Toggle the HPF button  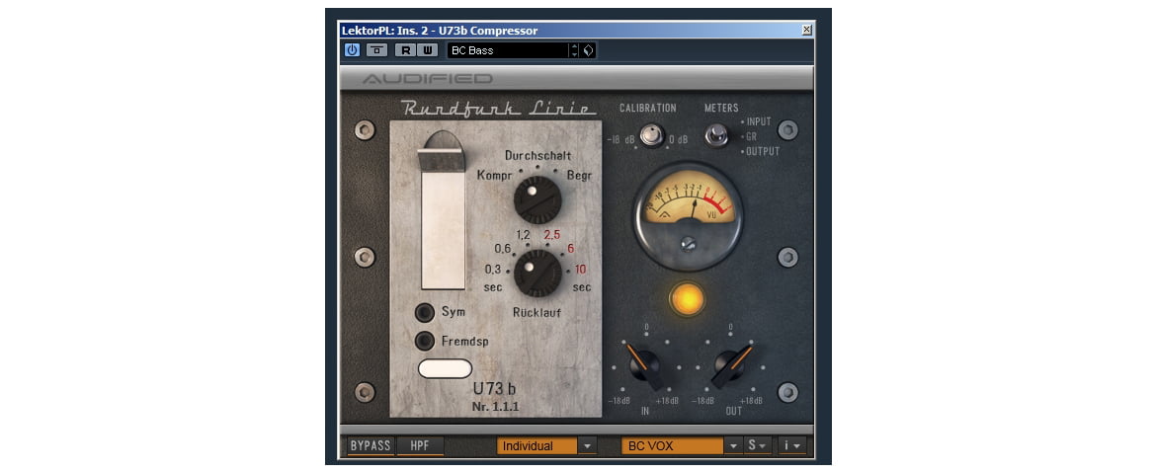422,446
